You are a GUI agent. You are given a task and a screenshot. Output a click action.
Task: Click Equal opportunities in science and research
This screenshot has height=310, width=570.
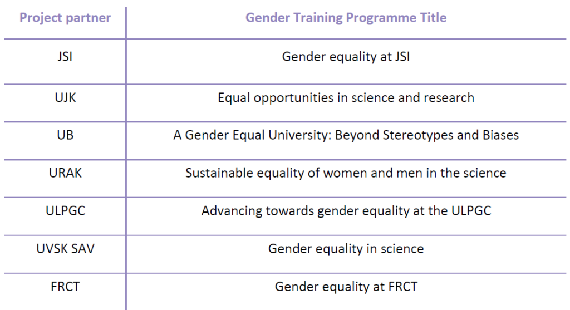[346, 98]
